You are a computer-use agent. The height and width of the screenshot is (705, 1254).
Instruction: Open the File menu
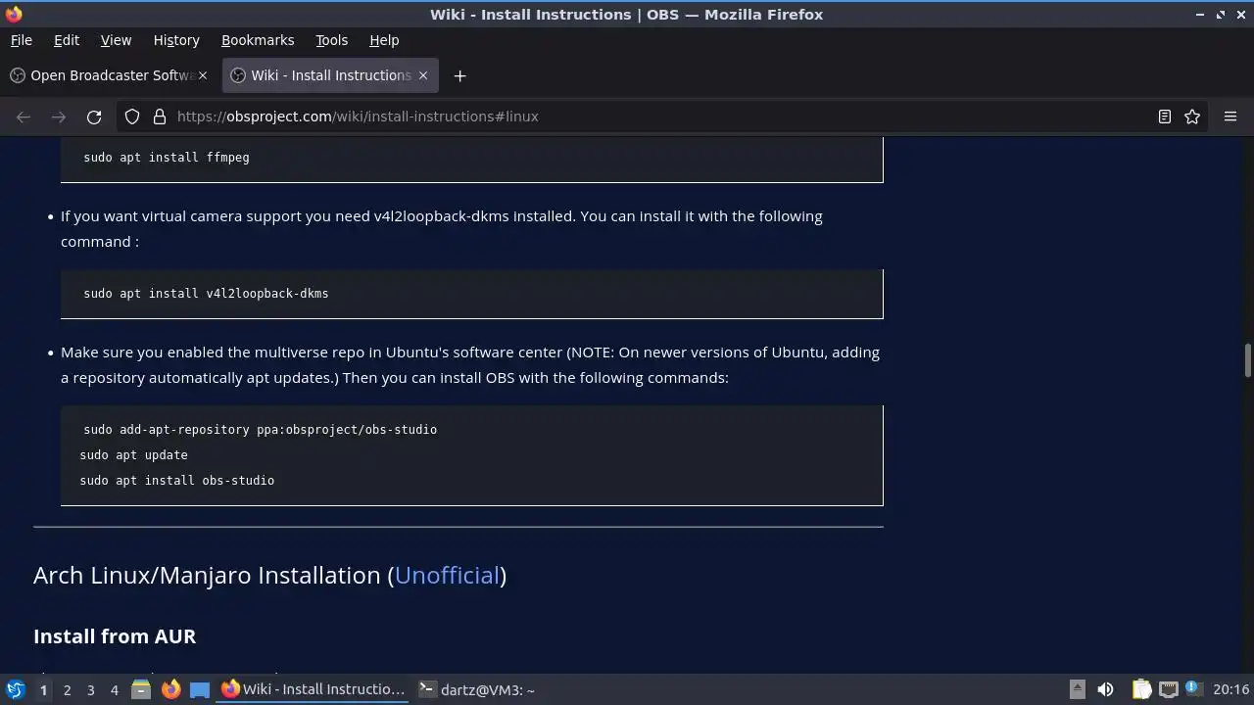click(21, 40)
